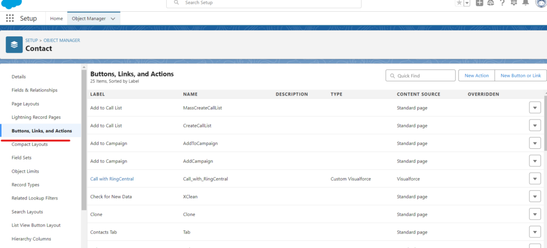
Task: Sort by OVERRIDDEN column header
Action: pos(483,94)
